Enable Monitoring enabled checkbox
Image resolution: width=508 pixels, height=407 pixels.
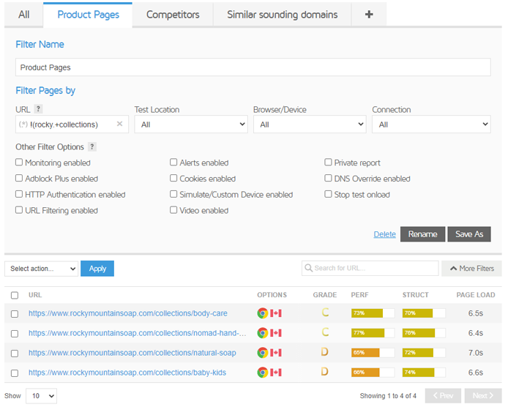tap(19, 162)
